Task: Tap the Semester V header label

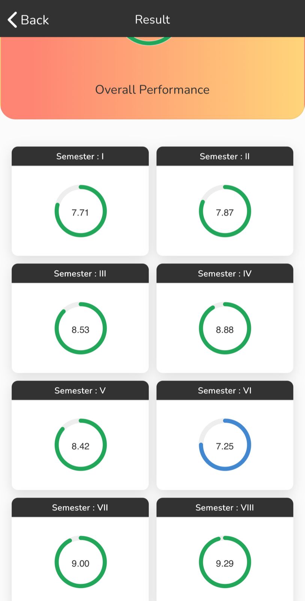Action: 80,391
